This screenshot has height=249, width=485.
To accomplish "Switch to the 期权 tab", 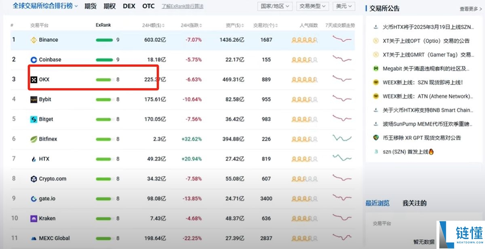I will (109, 6).
